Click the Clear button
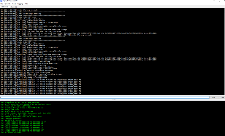 (x=222, y=97)
